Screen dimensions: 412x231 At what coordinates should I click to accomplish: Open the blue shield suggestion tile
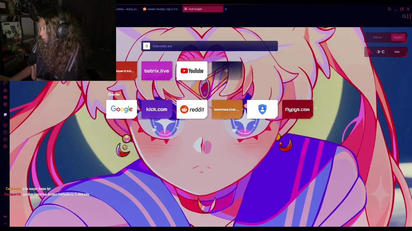tap(262, 109)
